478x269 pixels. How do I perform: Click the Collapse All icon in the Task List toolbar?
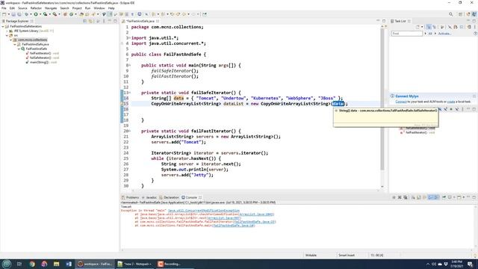coord(462,27)
